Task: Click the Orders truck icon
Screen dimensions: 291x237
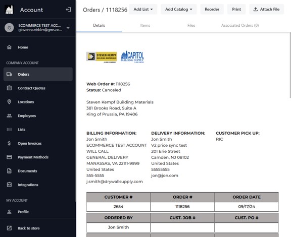Action: (9, 74)
